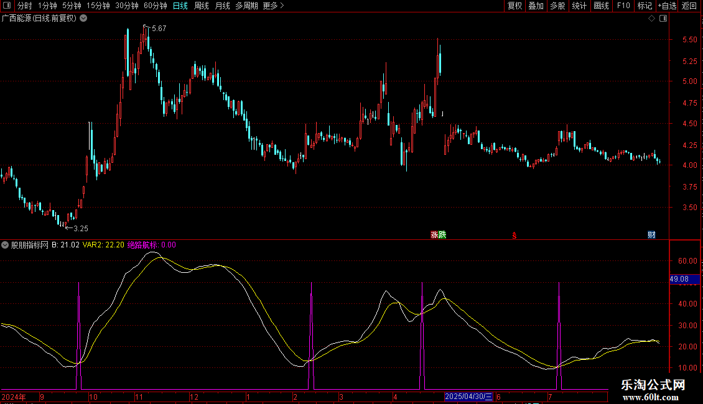Screen dimensions: 703x404
Task: Click the red S marker icon
Action: tap(514, 235)
